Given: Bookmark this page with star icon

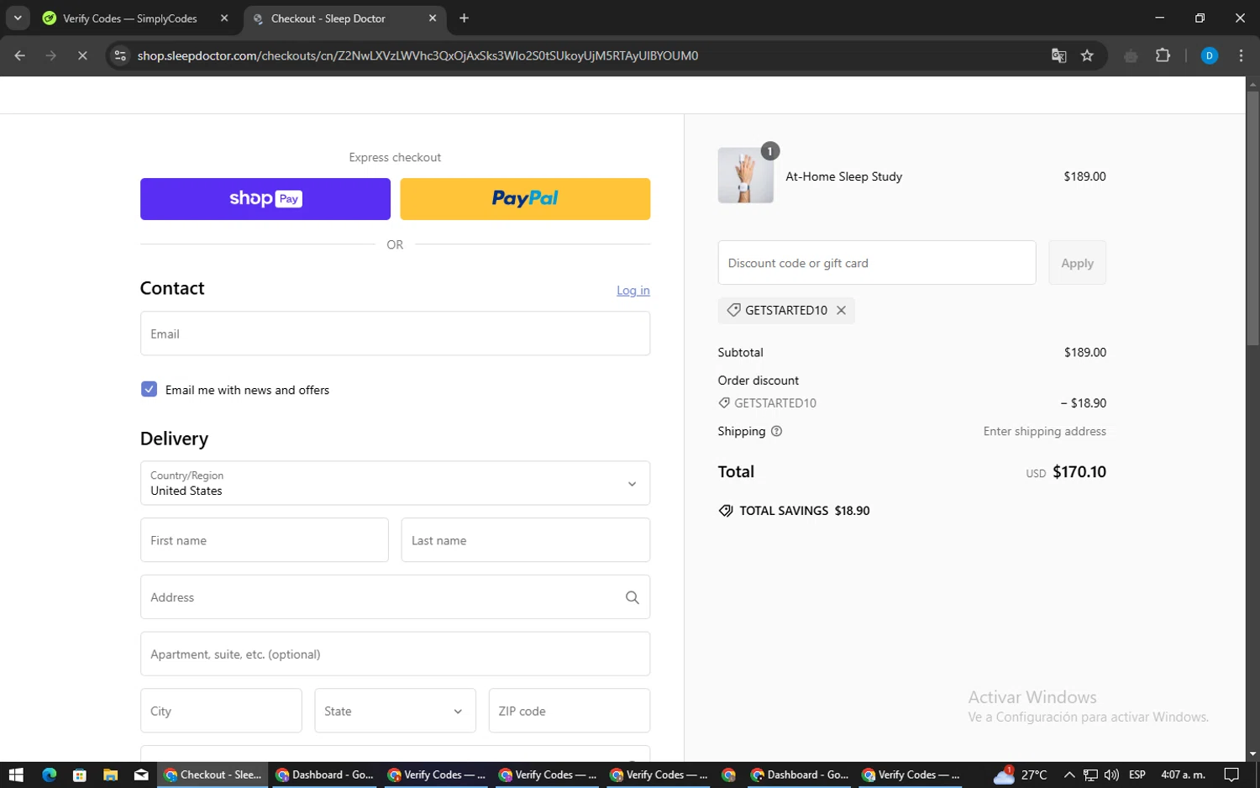Looking at the screenshot, I should pyautogui.click(x=1087, y=55).
